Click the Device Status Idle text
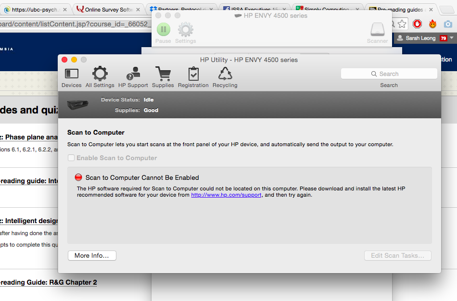Viewport: 457px width, 301px height. 127,100
